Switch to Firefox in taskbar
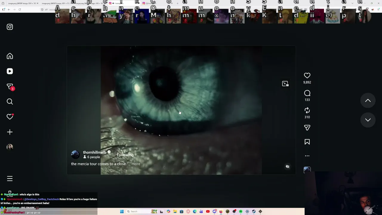This screenshot has height=215, width=382. click(x=221, y=211)
